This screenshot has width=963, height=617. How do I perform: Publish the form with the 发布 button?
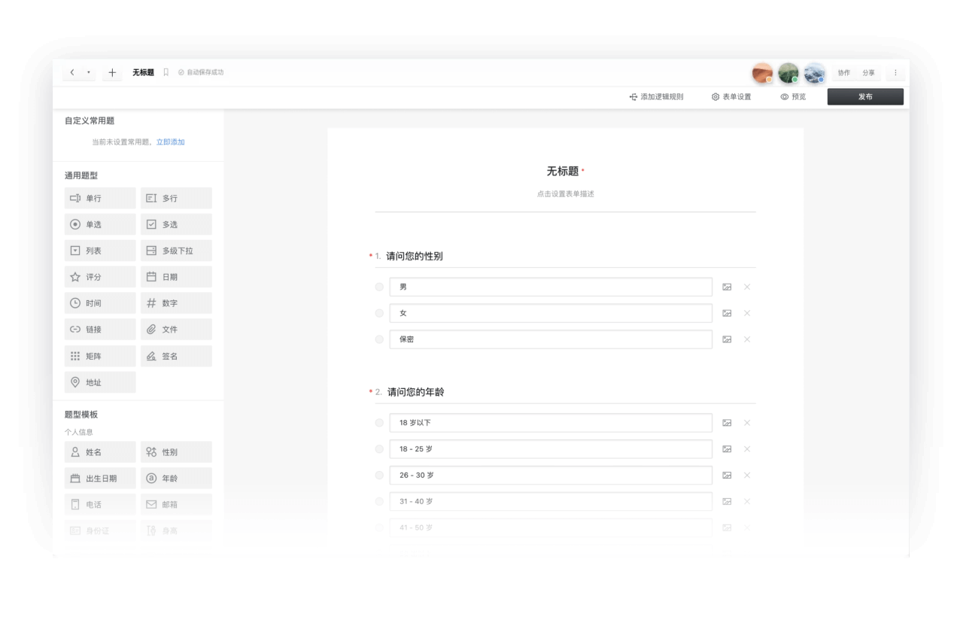coord(865,97)
